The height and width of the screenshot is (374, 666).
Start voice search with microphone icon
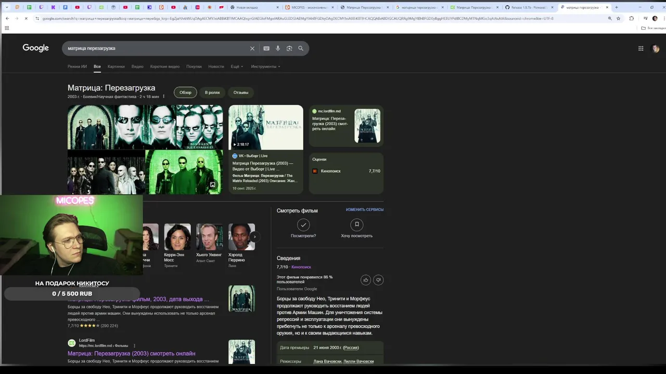(x=278, y=48)
